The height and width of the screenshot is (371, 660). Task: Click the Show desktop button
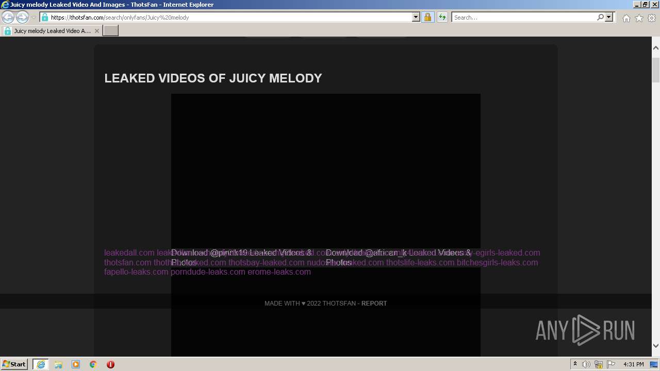[654, 364]
